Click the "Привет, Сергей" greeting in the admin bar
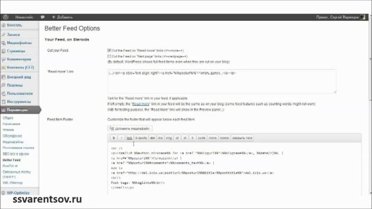Viewport: 372px width, 209px height. [338, 17]
